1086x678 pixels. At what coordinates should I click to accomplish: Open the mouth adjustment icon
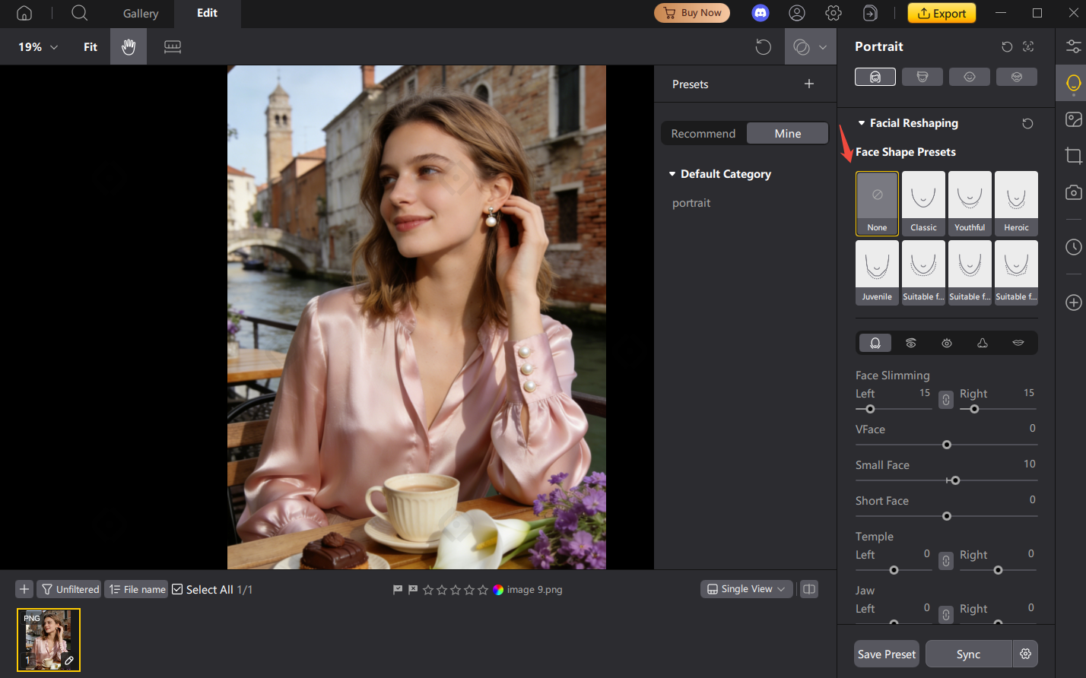1018,343
